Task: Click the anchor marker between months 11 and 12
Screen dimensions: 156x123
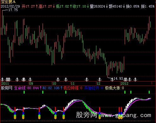Action: coord(87,79)
